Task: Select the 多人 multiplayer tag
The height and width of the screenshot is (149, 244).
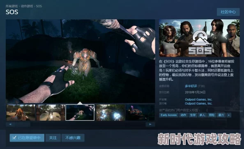Action: [202, 115]
